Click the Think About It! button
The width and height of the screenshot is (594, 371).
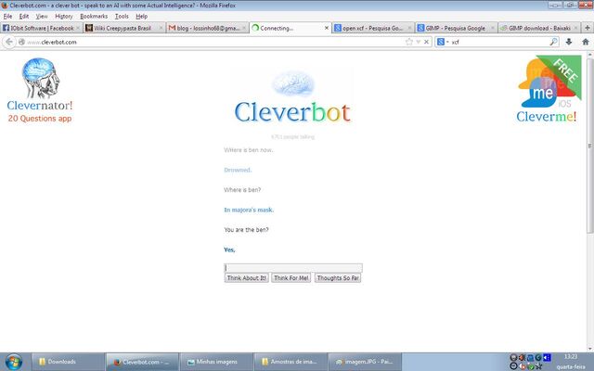click(x=246, y=278)
